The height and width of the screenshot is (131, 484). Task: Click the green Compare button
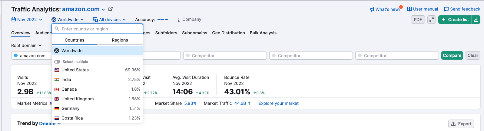[452, 55]
